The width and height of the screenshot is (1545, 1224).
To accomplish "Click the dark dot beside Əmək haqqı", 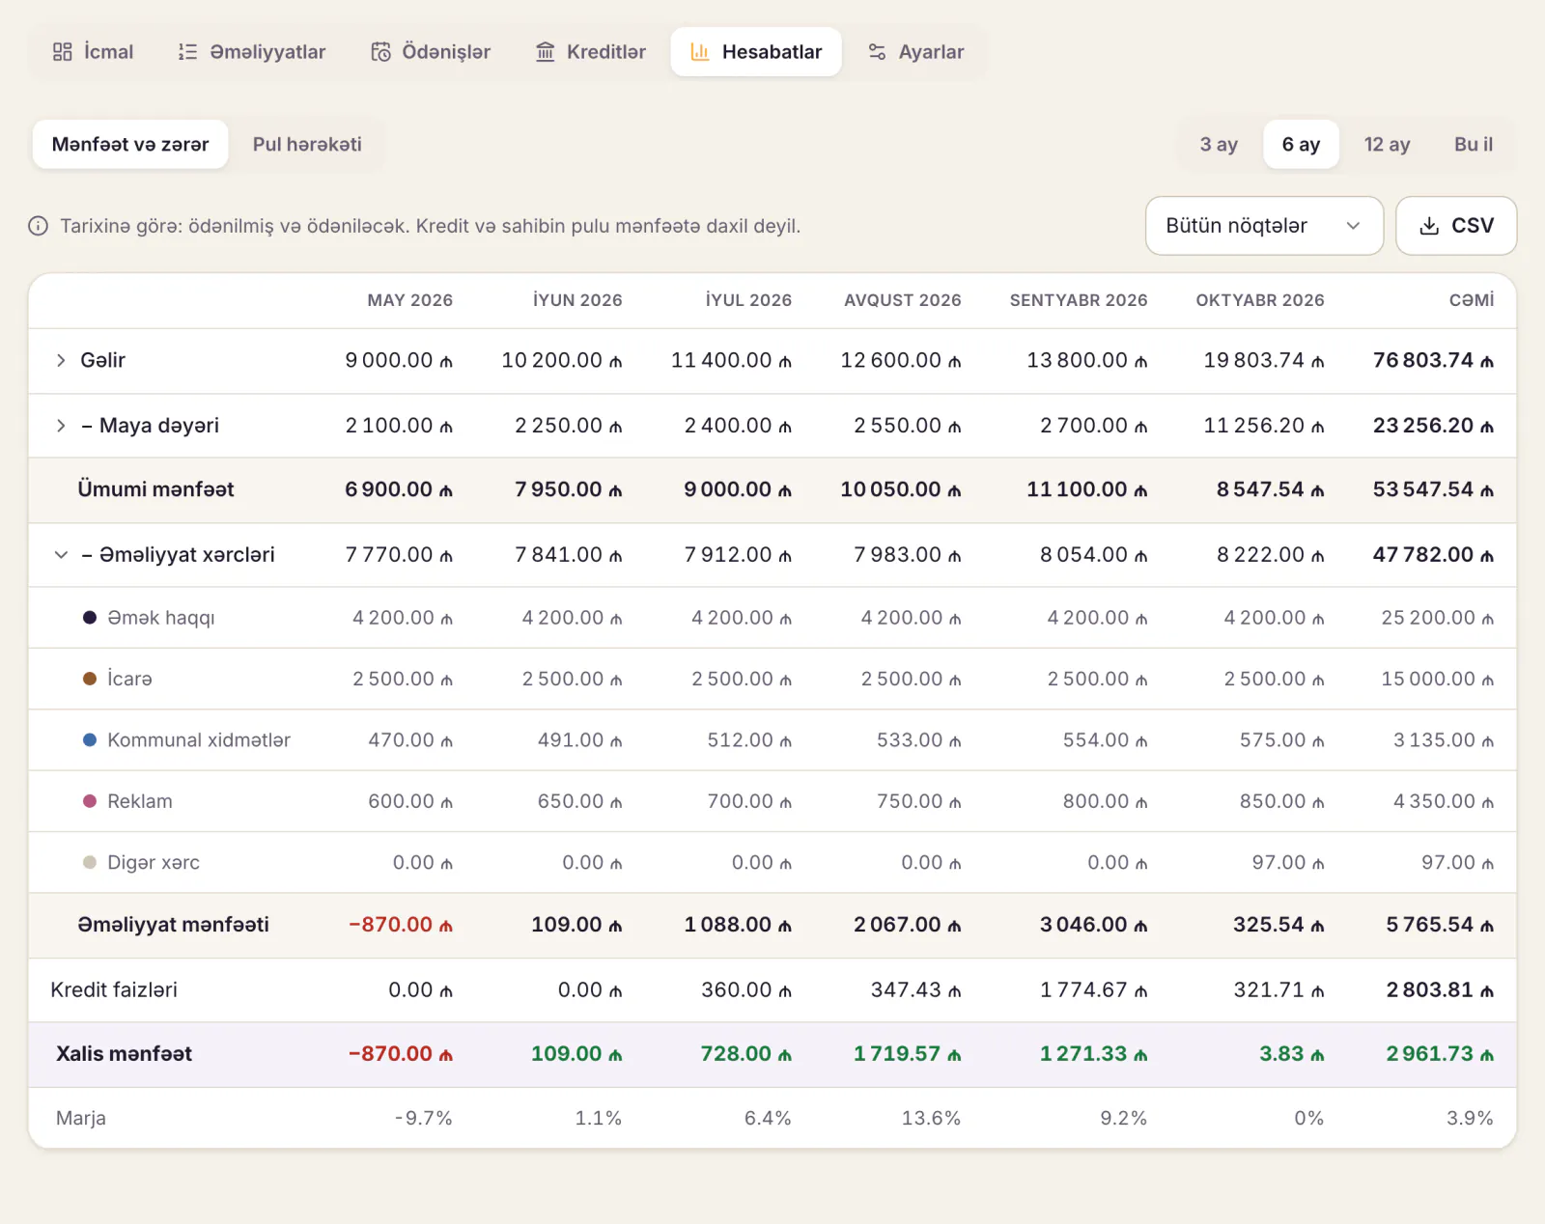I will pyautogui.click(x=90, y=618).
